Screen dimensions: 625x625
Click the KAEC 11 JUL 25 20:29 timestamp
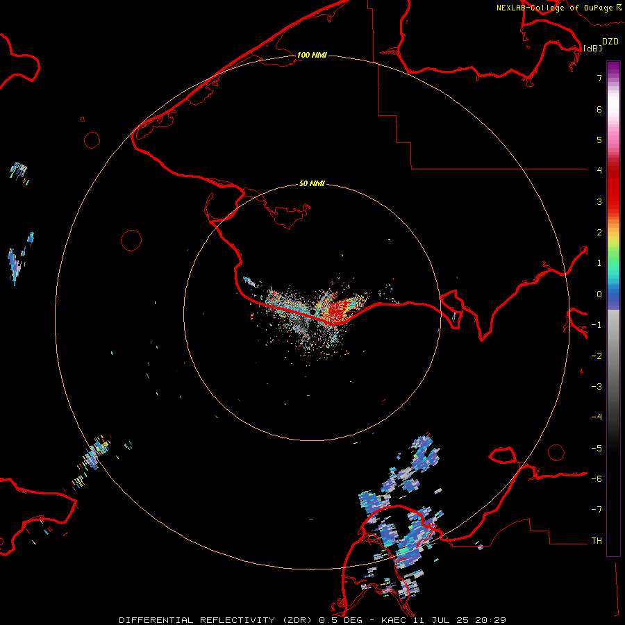444,620
